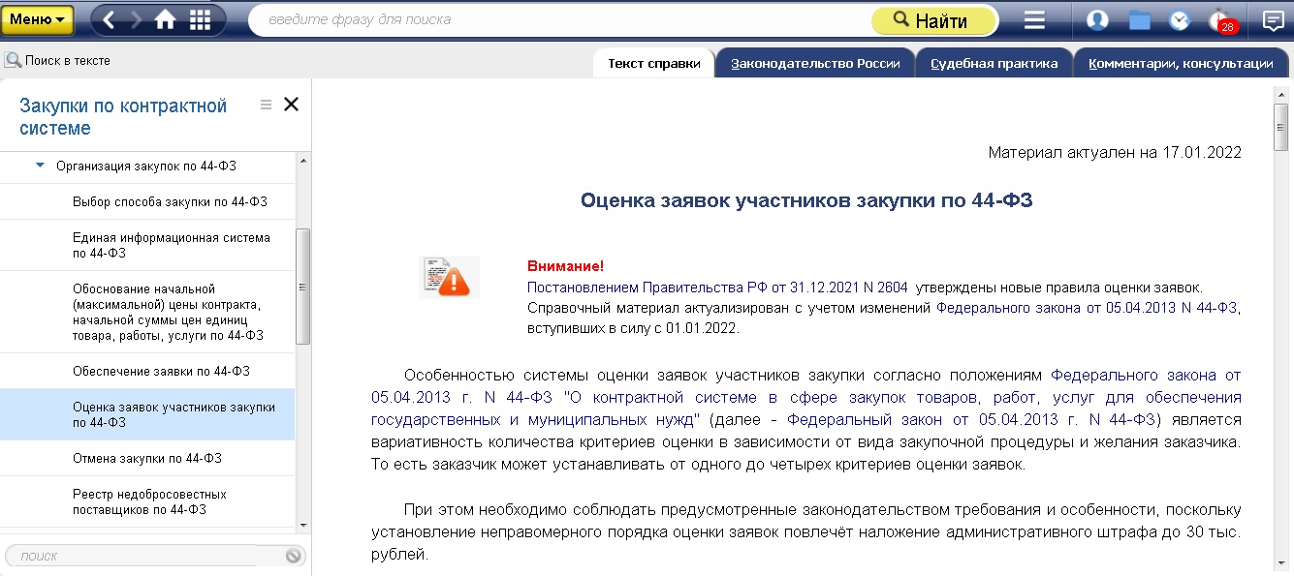Image resolution: width=1294 pixels, height=576 pixels.
Task: Open Федерального закона от 05.04.2013 link in notice
Action: pyautogui.click(x=1088, y=308)
